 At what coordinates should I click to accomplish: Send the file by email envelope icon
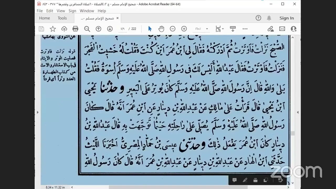(282, 29)
